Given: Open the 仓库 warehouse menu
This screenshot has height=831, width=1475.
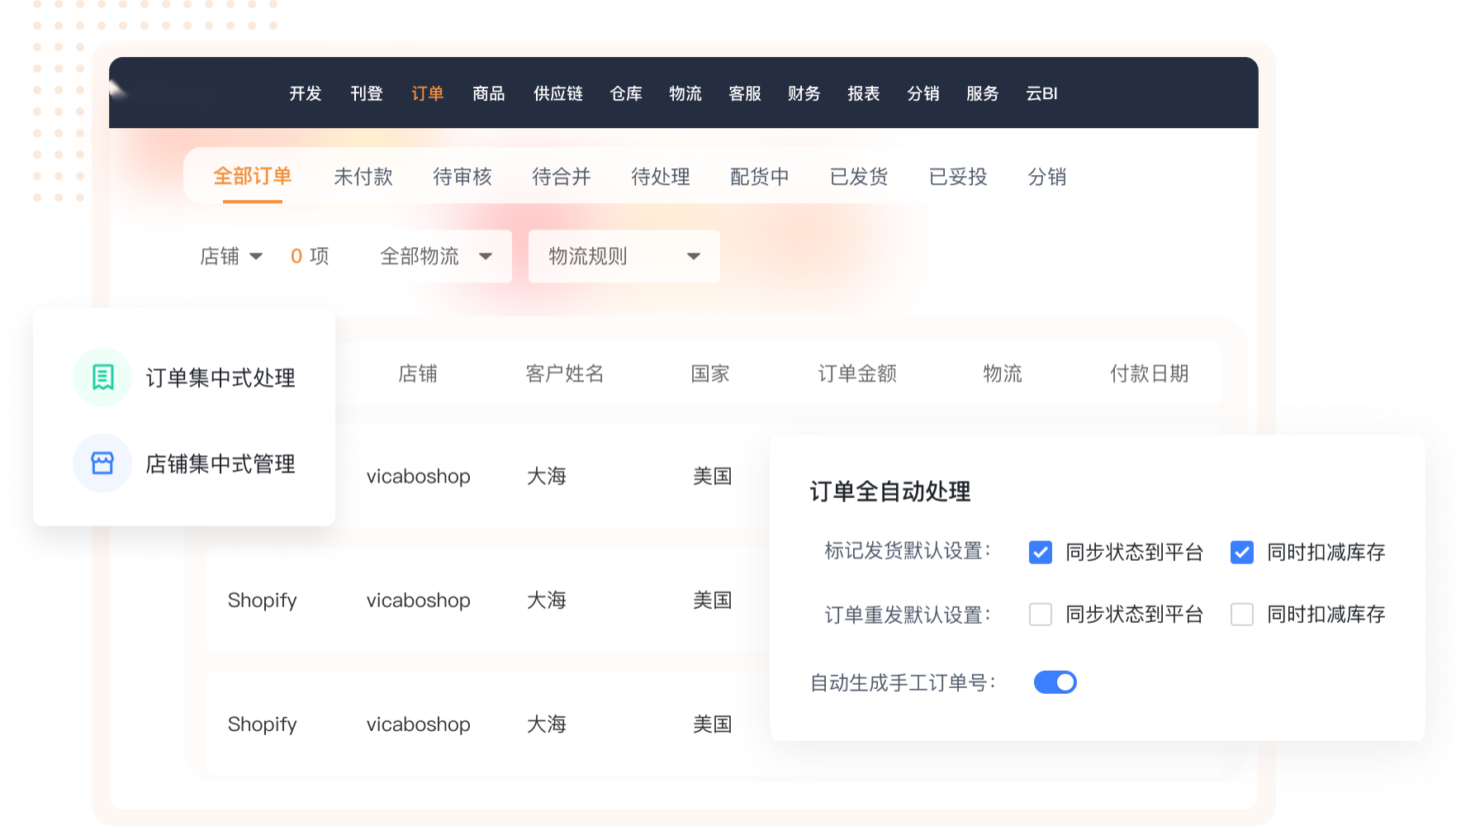Looking at the screenshot, I should [625, 93].
